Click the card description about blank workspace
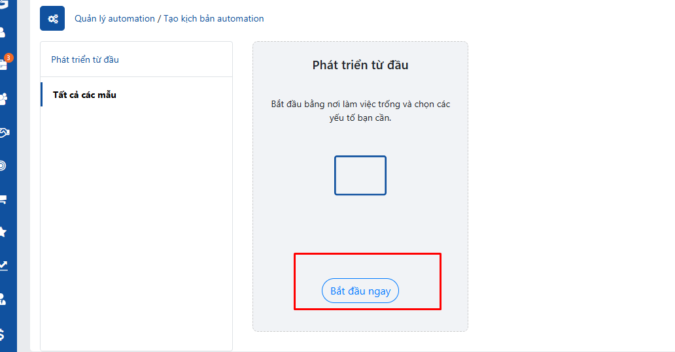 [360, 111]
